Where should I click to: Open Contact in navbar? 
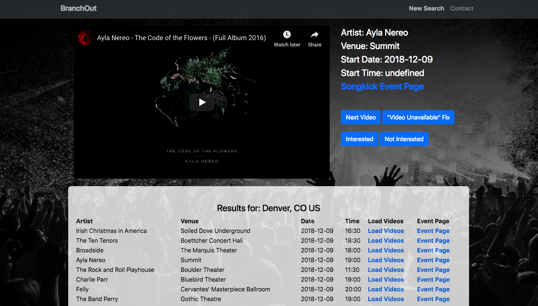462,8
